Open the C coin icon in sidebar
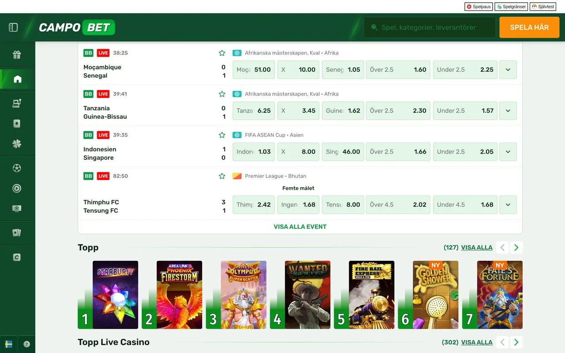Viewport: 565px width, 353px height. tap(17, 257)
